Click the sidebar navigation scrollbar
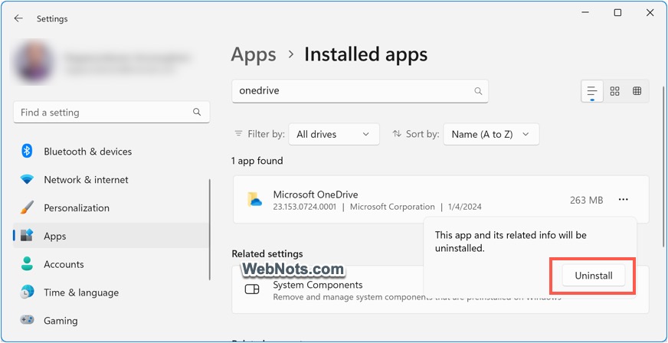This screenshot has width=668, height=343. click(210, 230)
